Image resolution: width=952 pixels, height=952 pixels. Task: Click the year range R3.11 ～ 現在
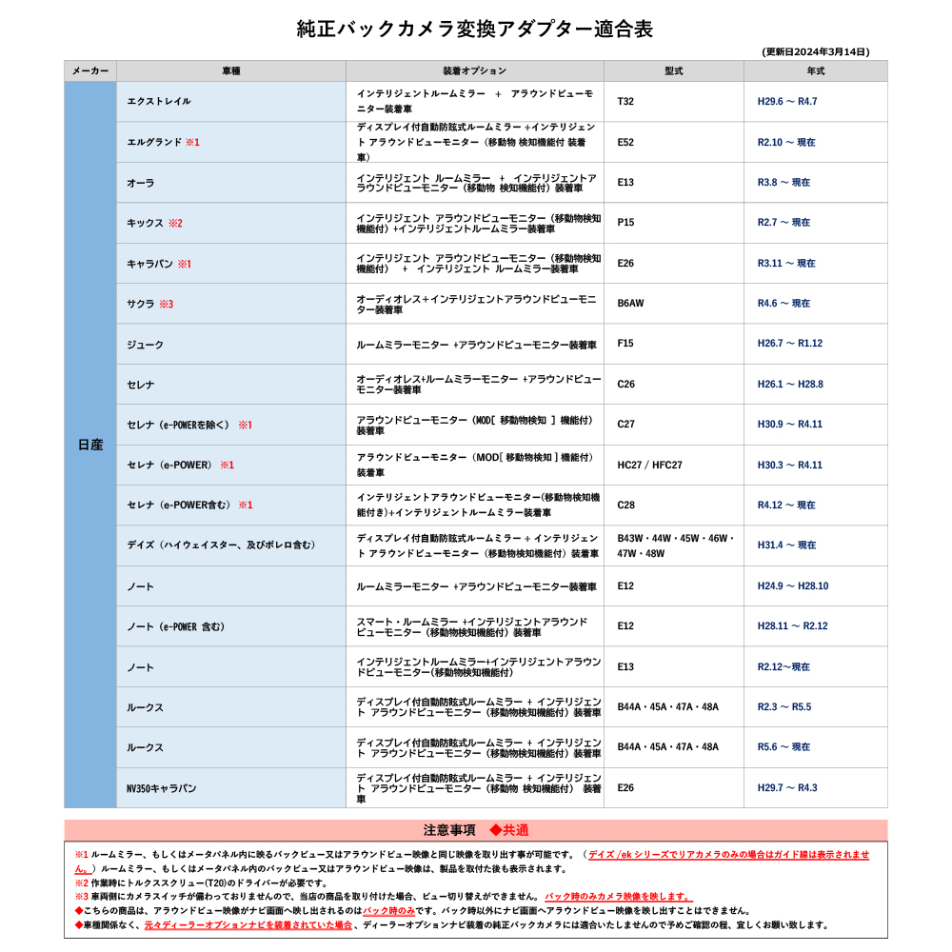(786, 263)
